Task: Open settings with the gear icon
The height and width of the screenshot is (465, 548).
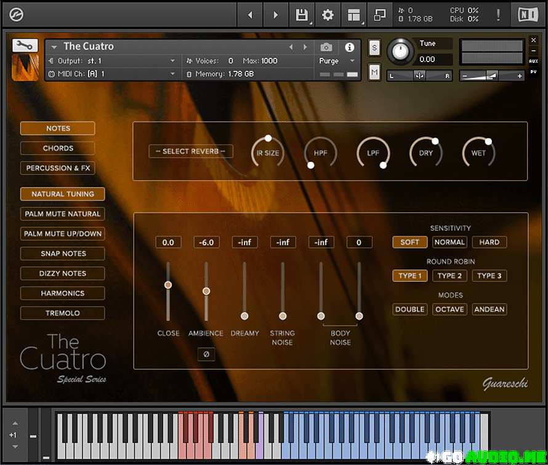Action: [328, 15]
